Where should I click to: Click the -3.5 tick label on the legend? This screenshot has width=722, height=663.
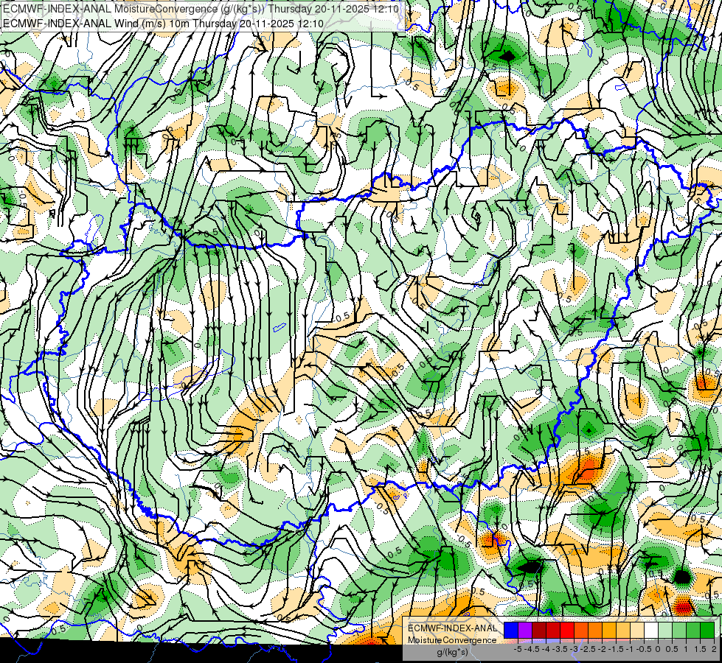(560, 649)
